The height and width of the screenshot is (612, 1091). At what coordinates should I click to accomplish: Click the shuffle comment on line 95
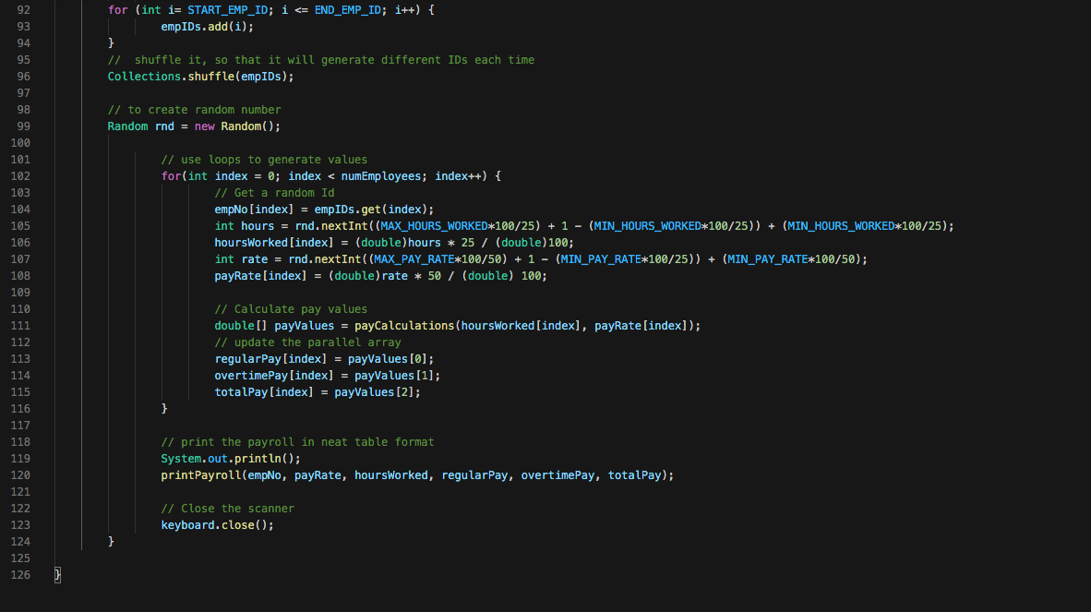(x=321, y=60)
